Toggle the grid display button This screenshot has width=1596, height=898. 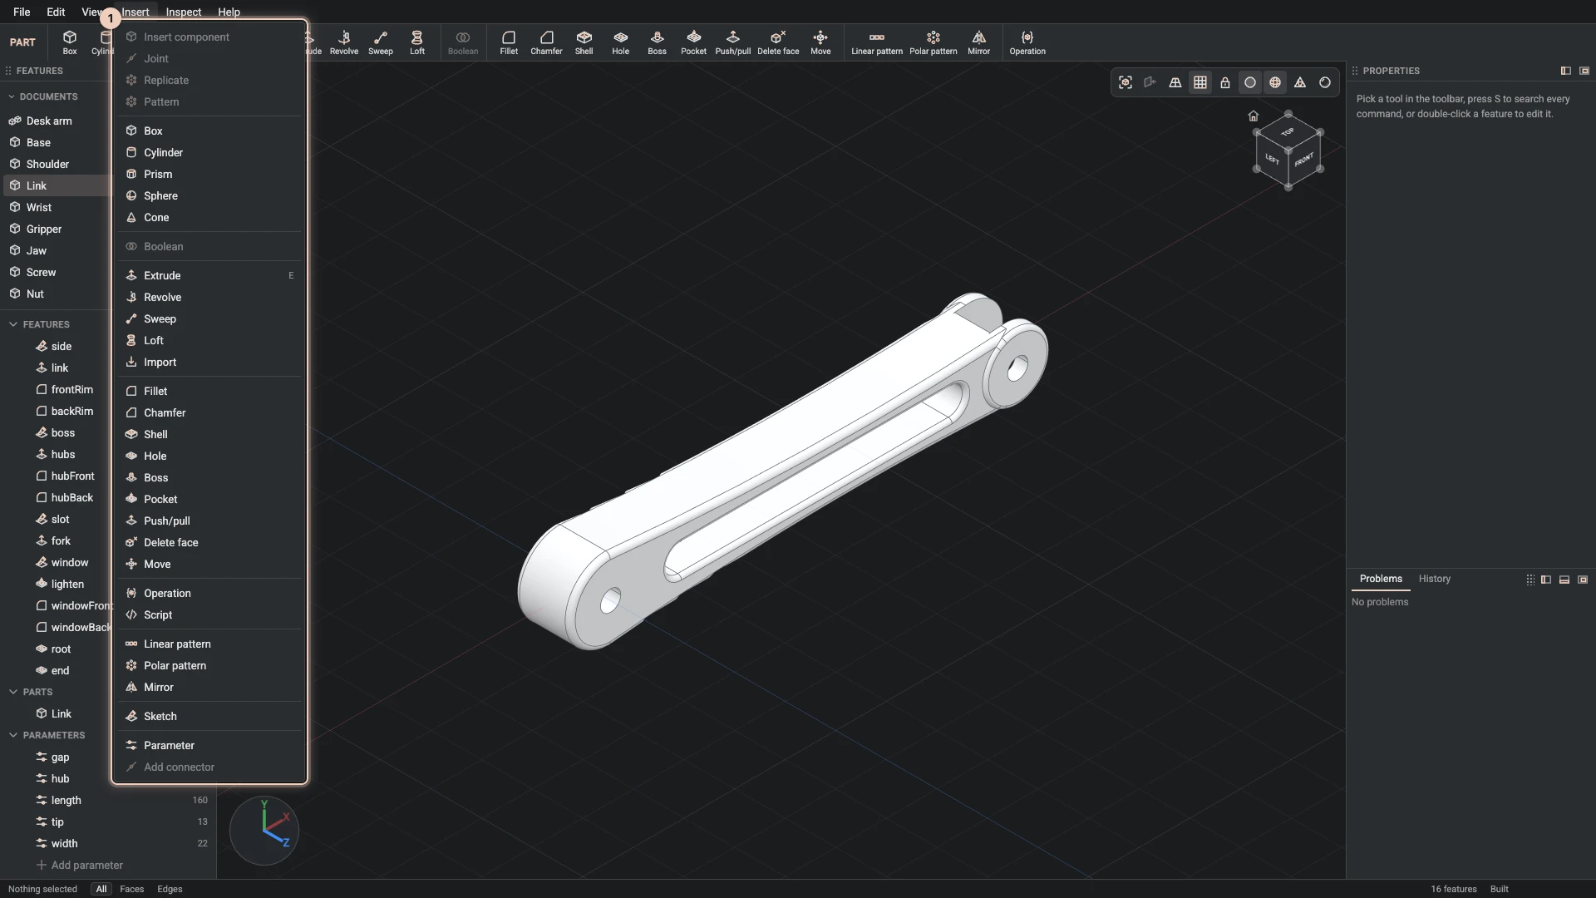click(1200, 82)
